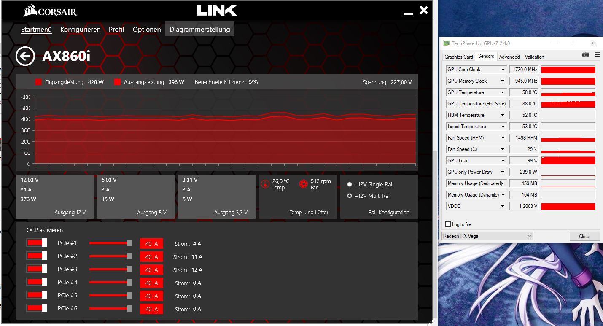Image resolution: width=603 pixels, height=326 pixels.
Task: Click the 40 A limit for PCIe #5
Action: pos(151,296)
